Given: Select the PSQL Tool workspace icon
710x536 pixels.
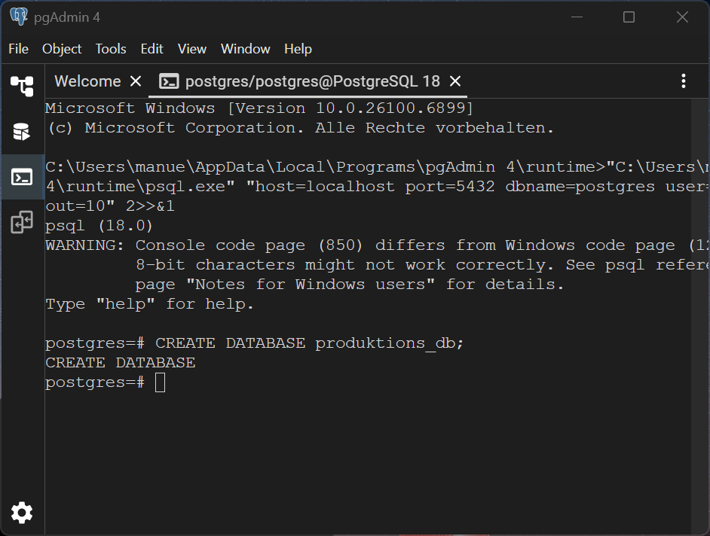Looking at the screenshot, I should click(x=22, y=177).
